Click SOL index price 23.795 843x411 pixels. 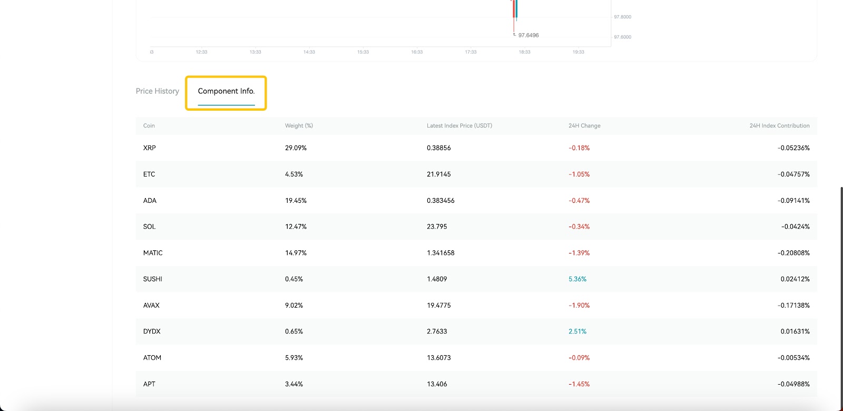point(437,227)
